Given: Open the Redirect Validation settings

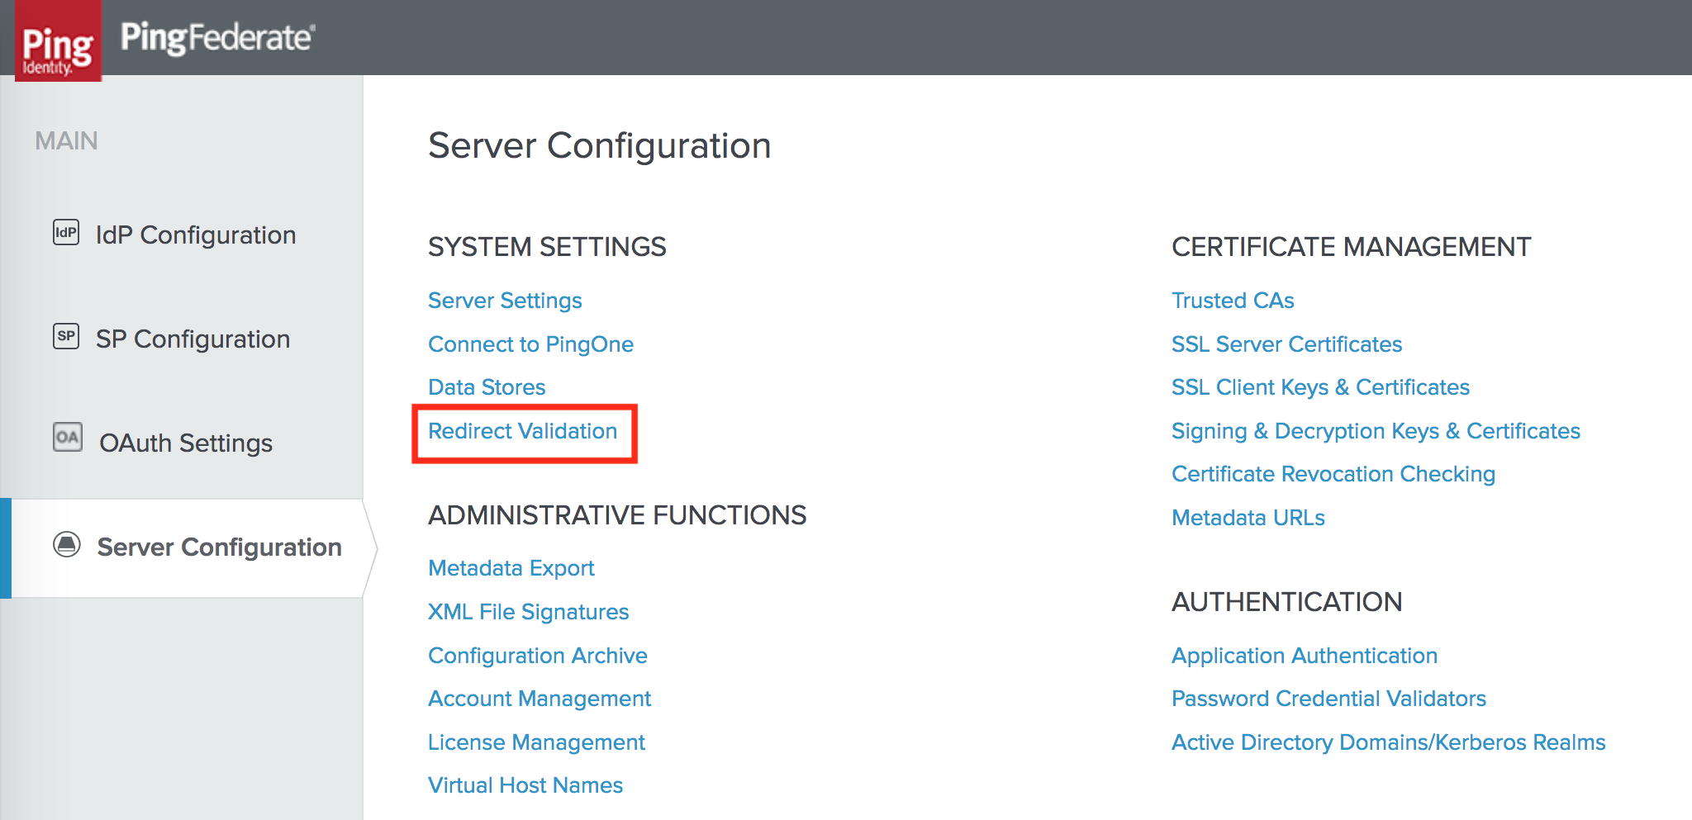Looking at the screenshot, I should (522, 430).
